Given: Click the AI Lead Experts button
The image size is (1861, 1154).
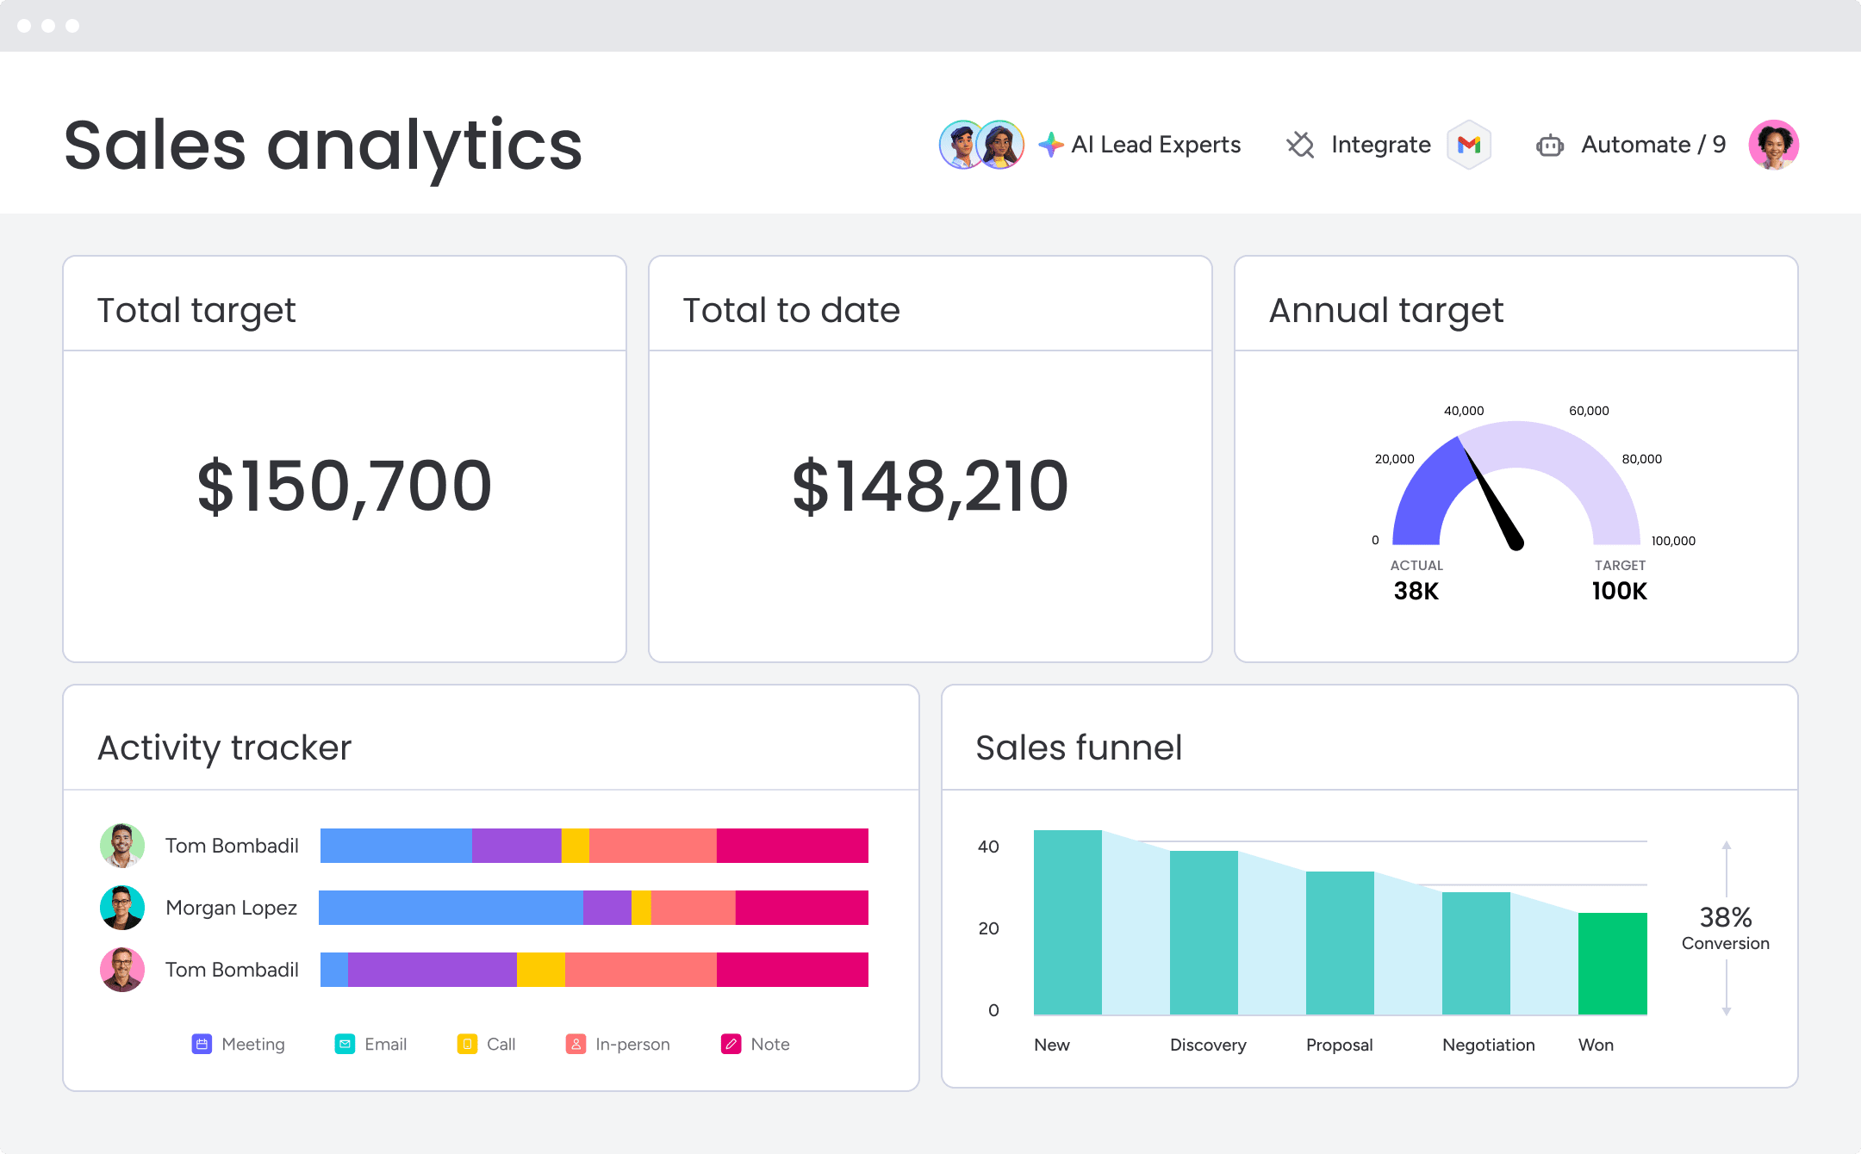Looking at the screenshot, I should point(1156,144).
